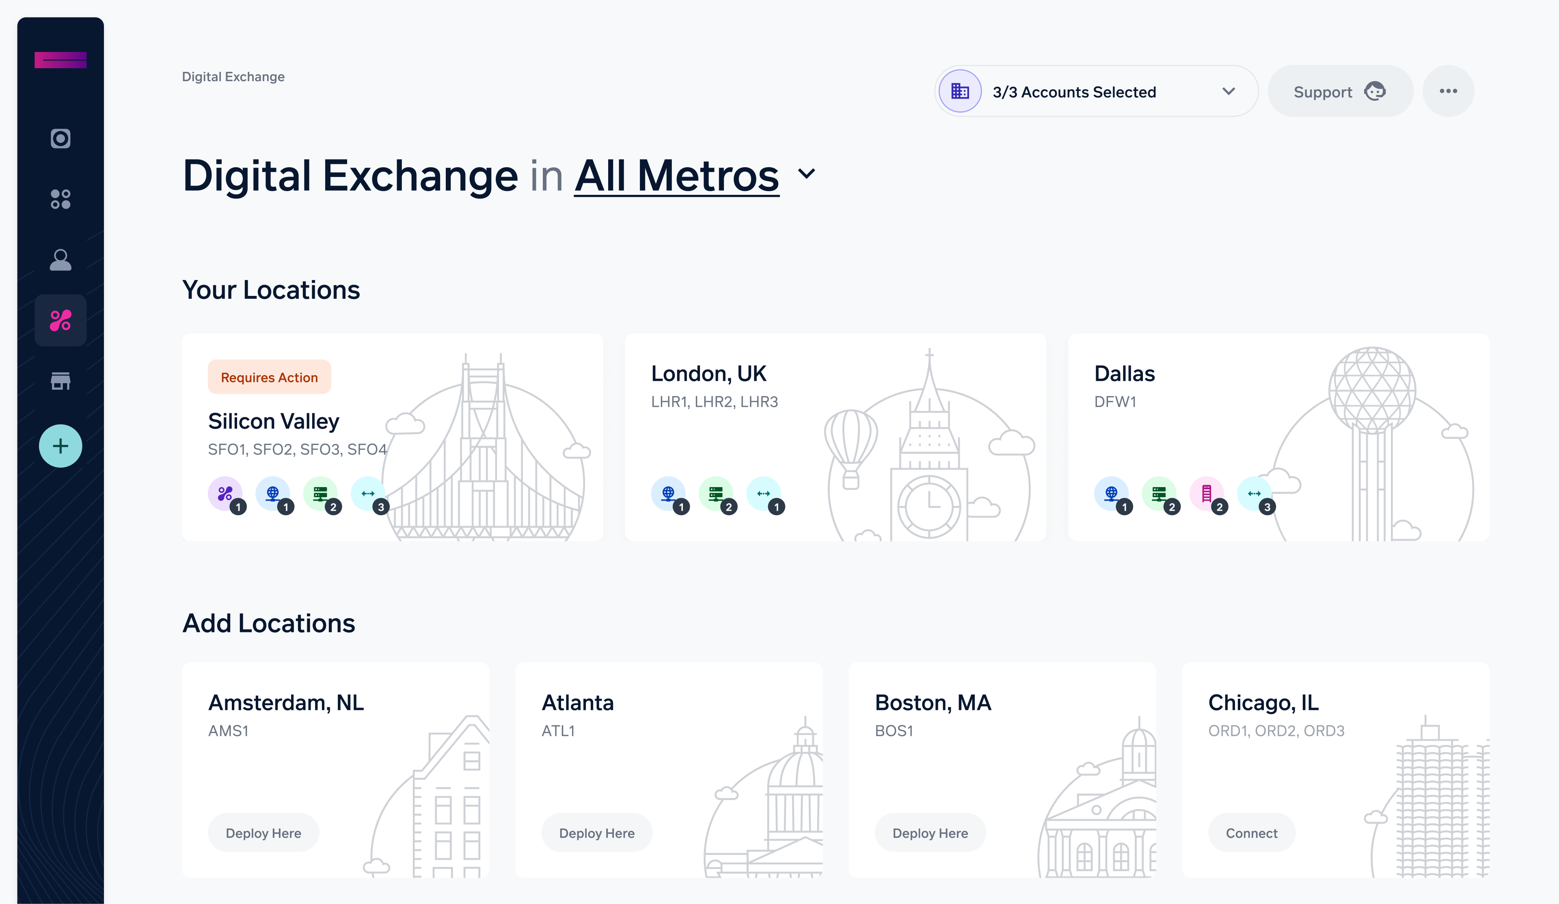Select the Amsterdam, NL card title

[286, 703]
